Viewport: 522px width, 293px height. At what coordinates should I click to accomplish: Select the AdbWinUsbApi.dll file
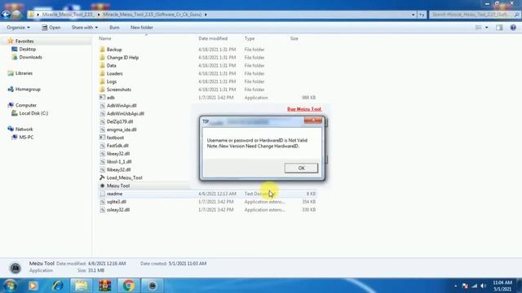coord(125,114)
